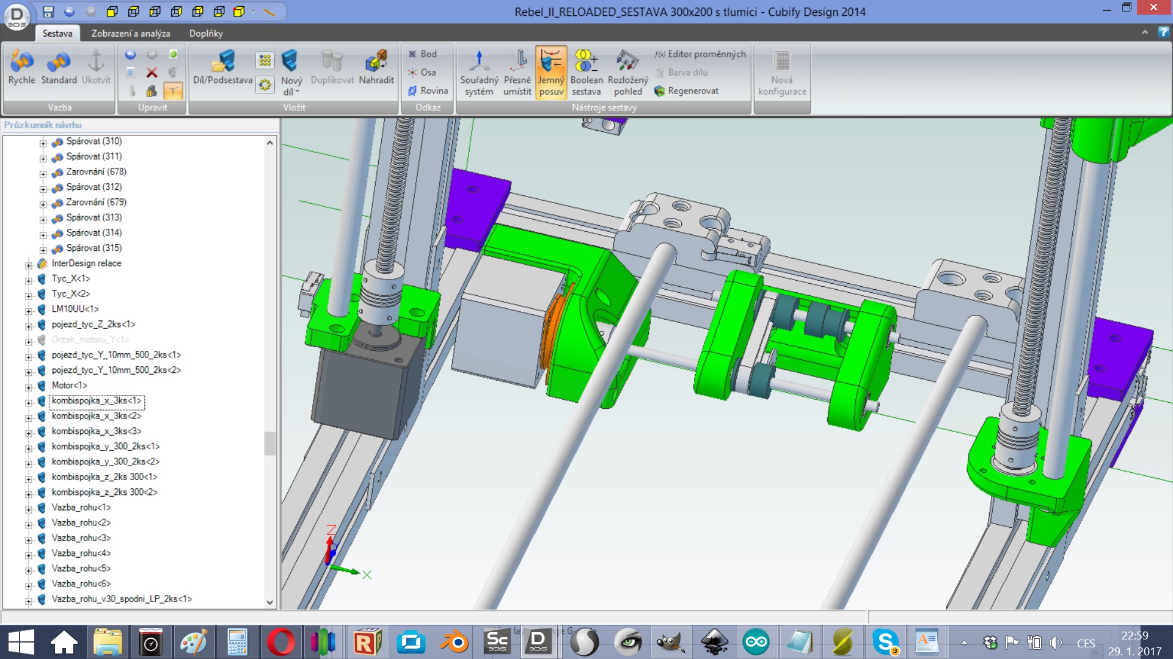Expand the InterDesign relace node

click(29, 265)
